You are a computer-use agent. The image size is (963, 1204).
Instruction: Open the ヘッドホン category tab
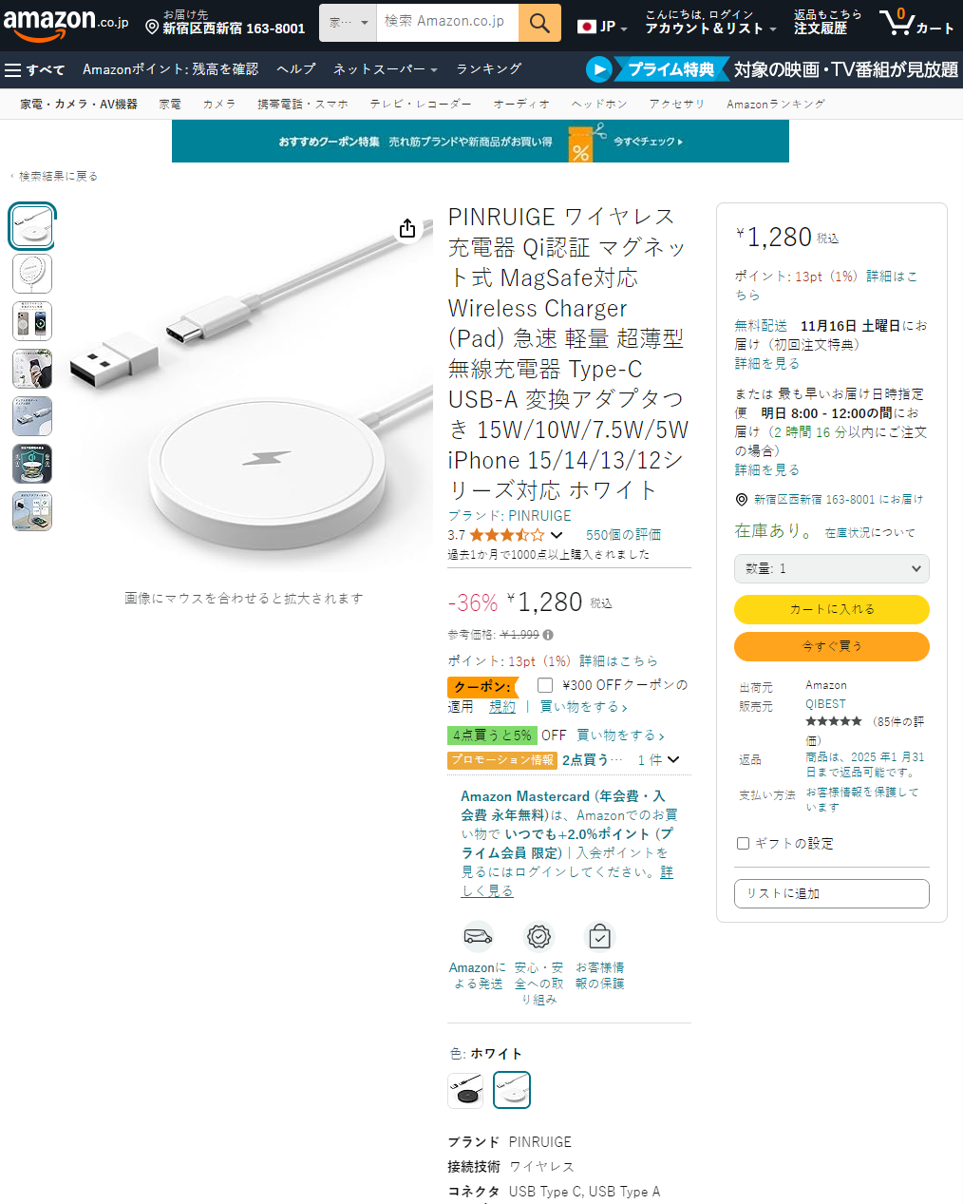click(599, 104)
